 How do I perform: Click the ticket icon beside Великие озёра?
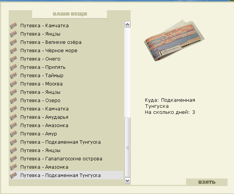(14, 42)
